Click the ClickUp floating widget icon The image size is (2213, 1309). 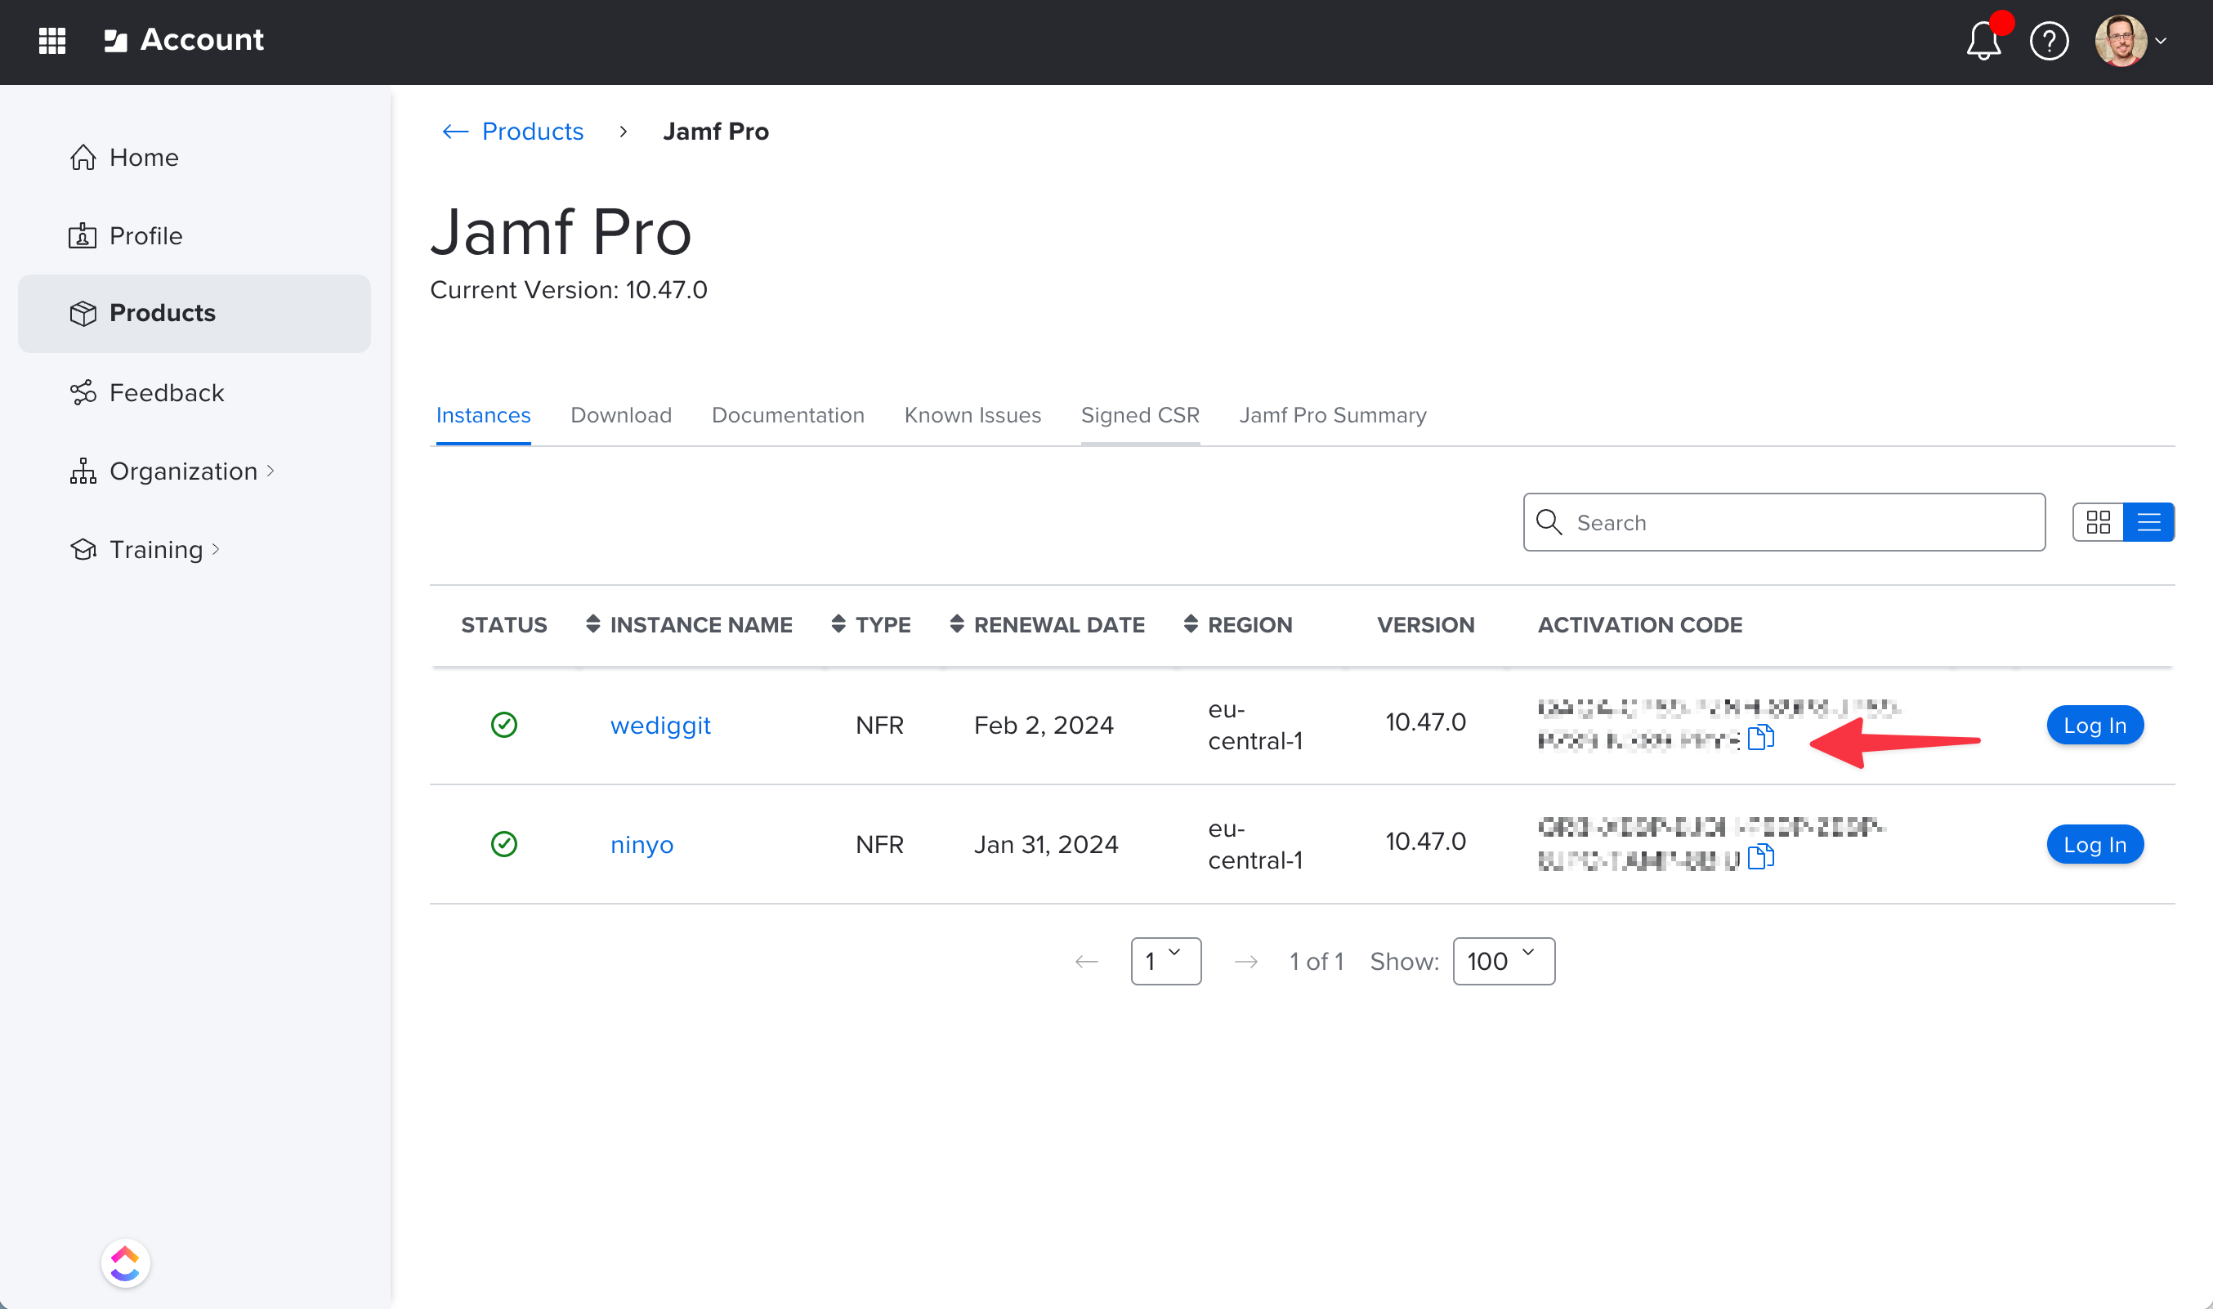[x=125, y=1262]
